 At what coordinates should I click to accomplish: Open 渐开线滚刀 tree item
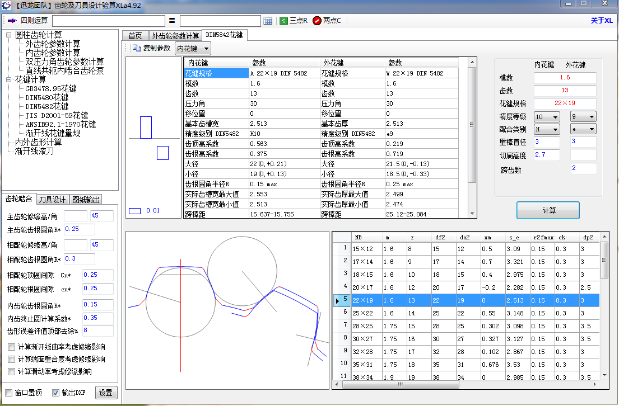click(x=34, y=152)
